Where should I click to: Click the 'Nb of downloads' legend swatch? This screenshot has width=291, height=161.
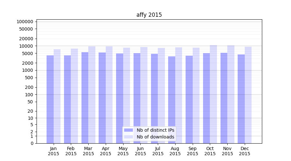coord(129,137)
